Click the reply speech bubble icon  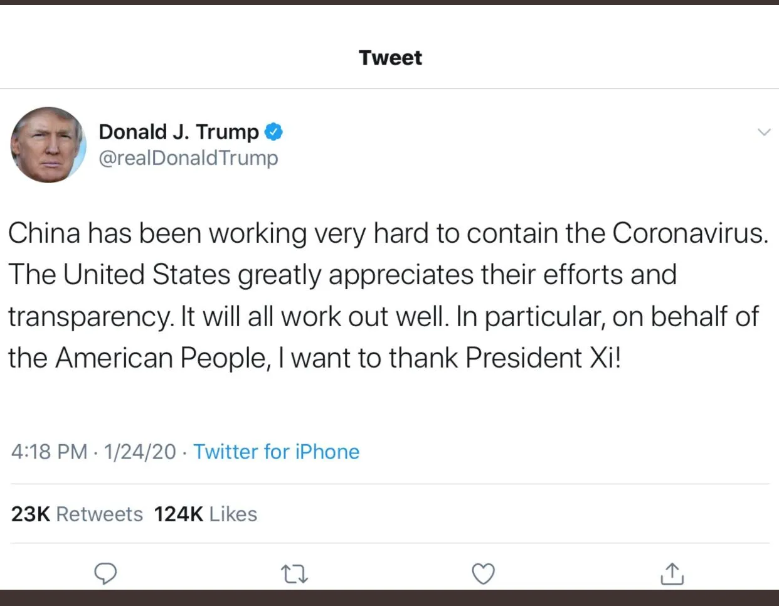[105, 573]
